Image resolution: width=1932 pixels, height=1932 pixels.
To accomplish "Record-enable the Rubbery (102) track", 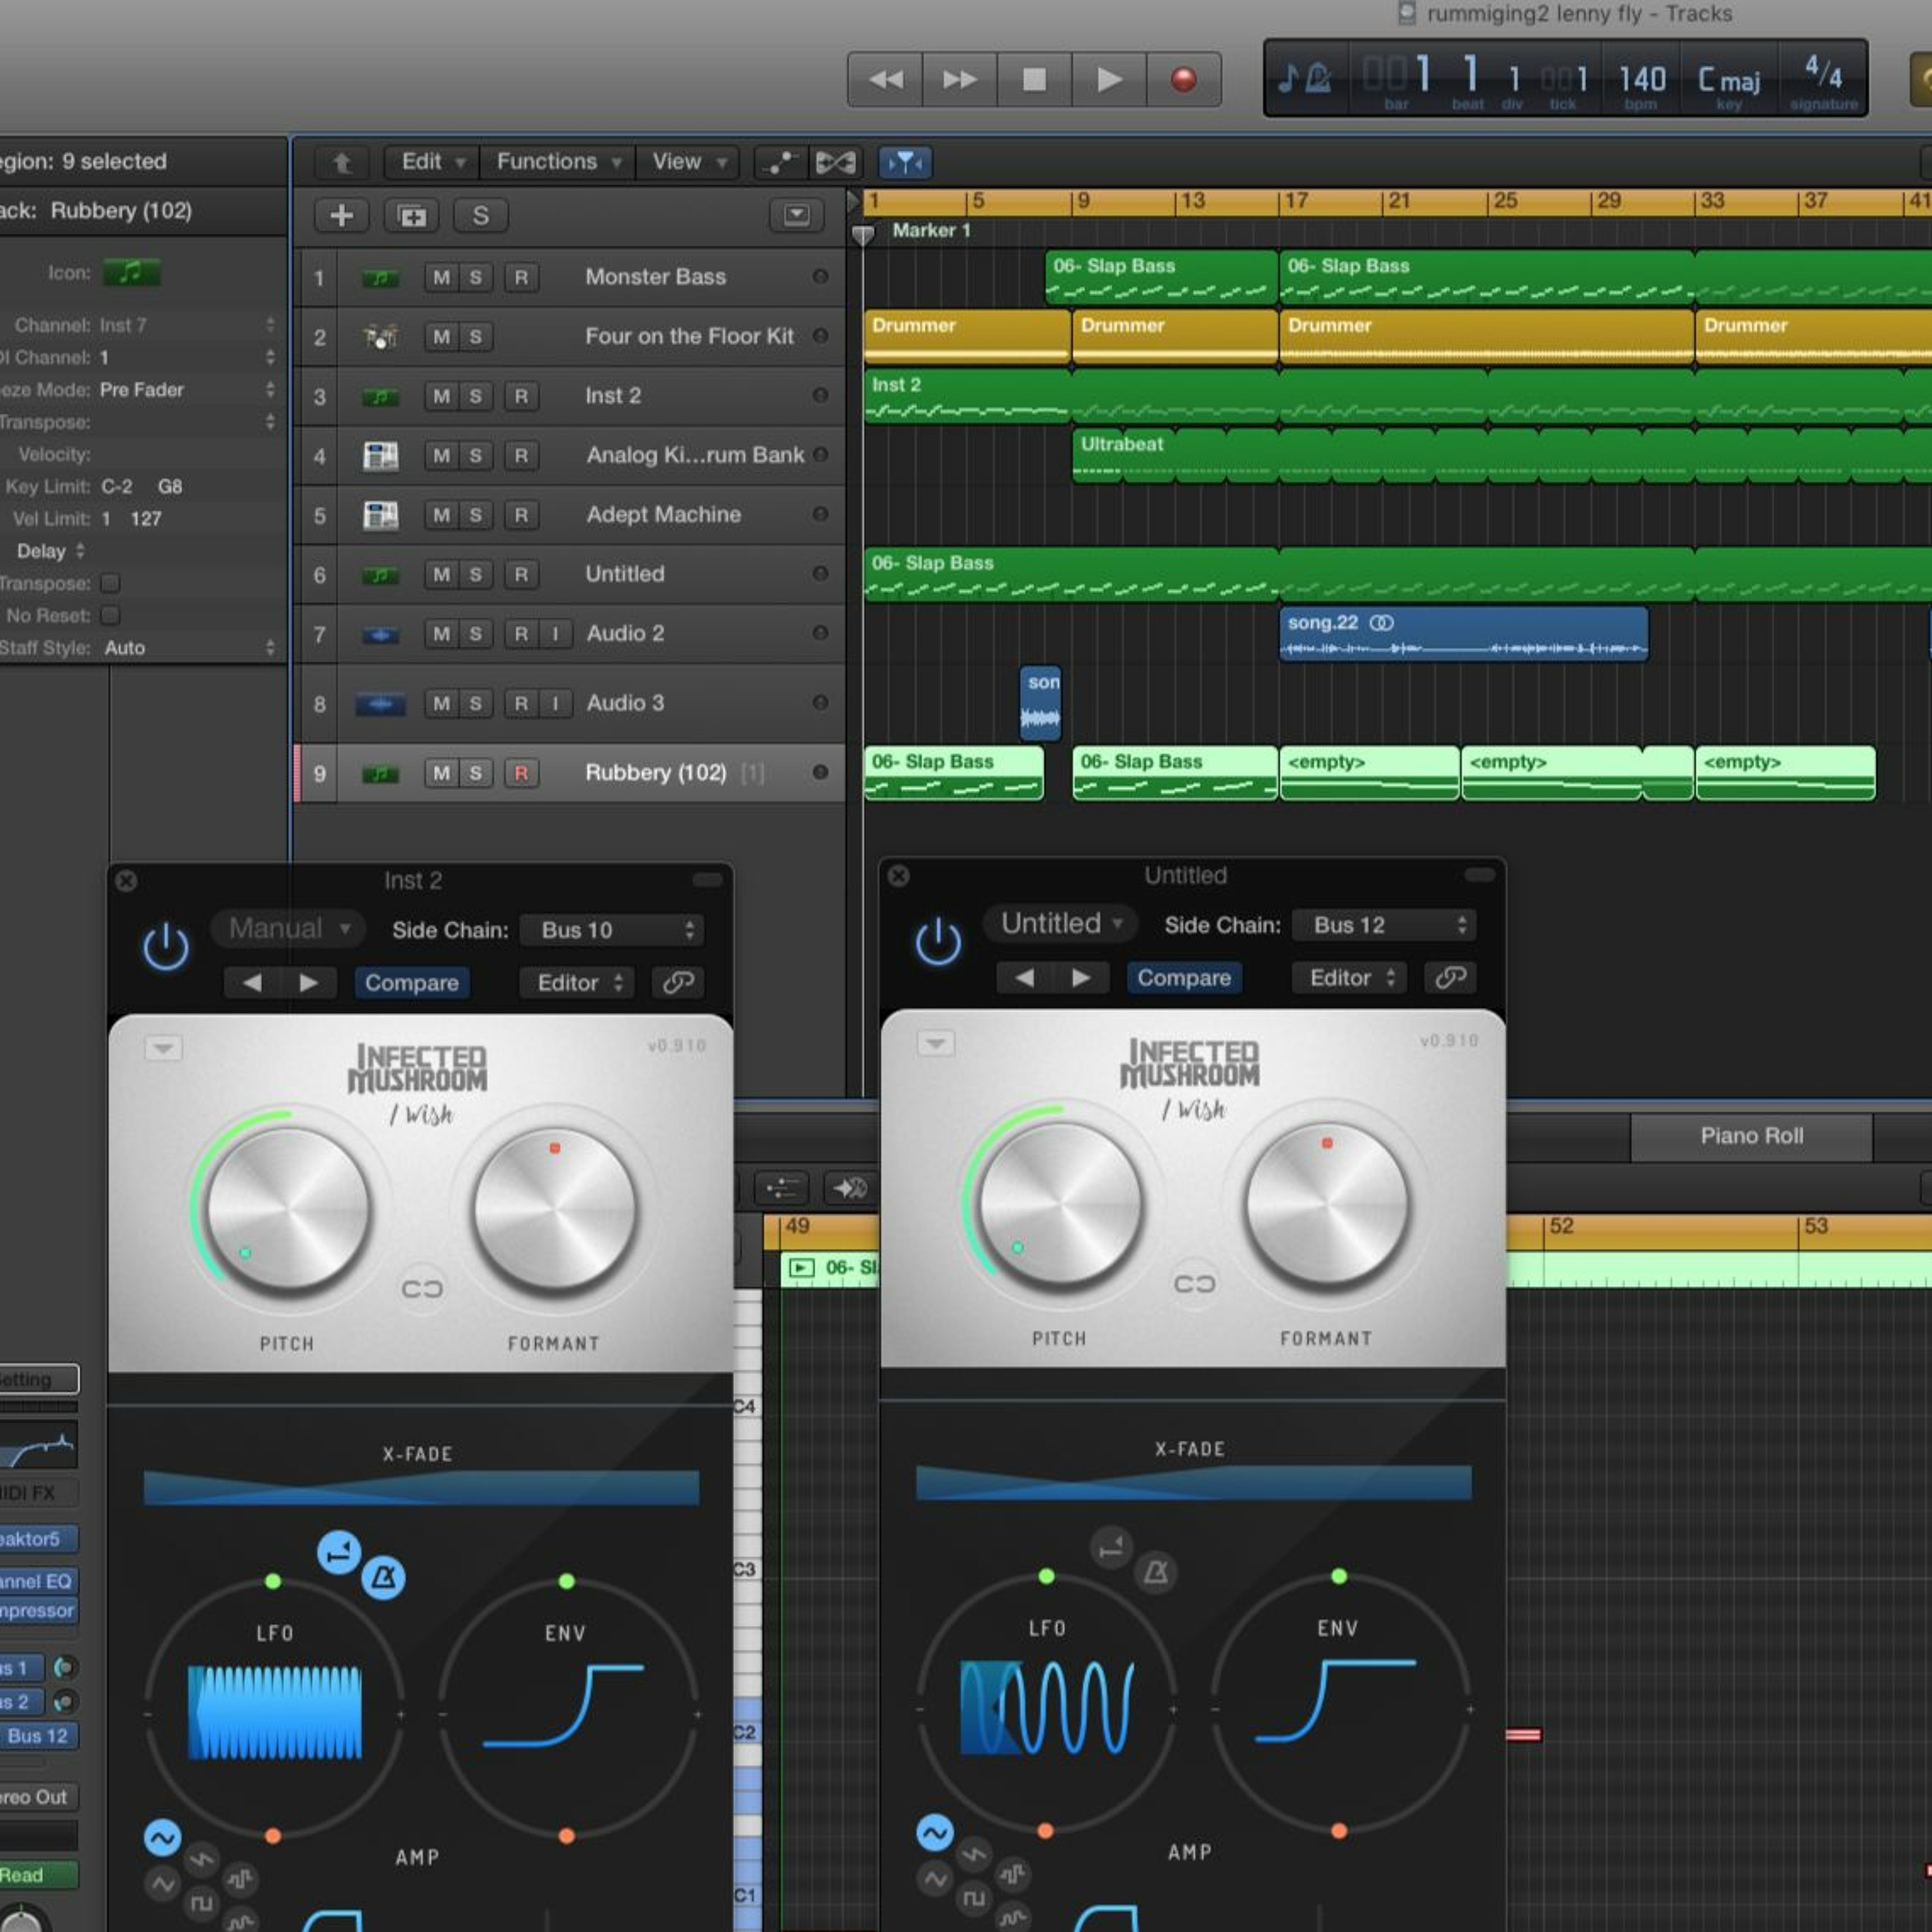I will tap(521, 773).
